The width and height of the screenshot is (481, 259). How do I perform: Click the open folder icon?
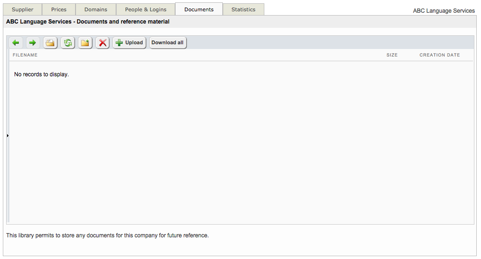[x=50, y=43]
